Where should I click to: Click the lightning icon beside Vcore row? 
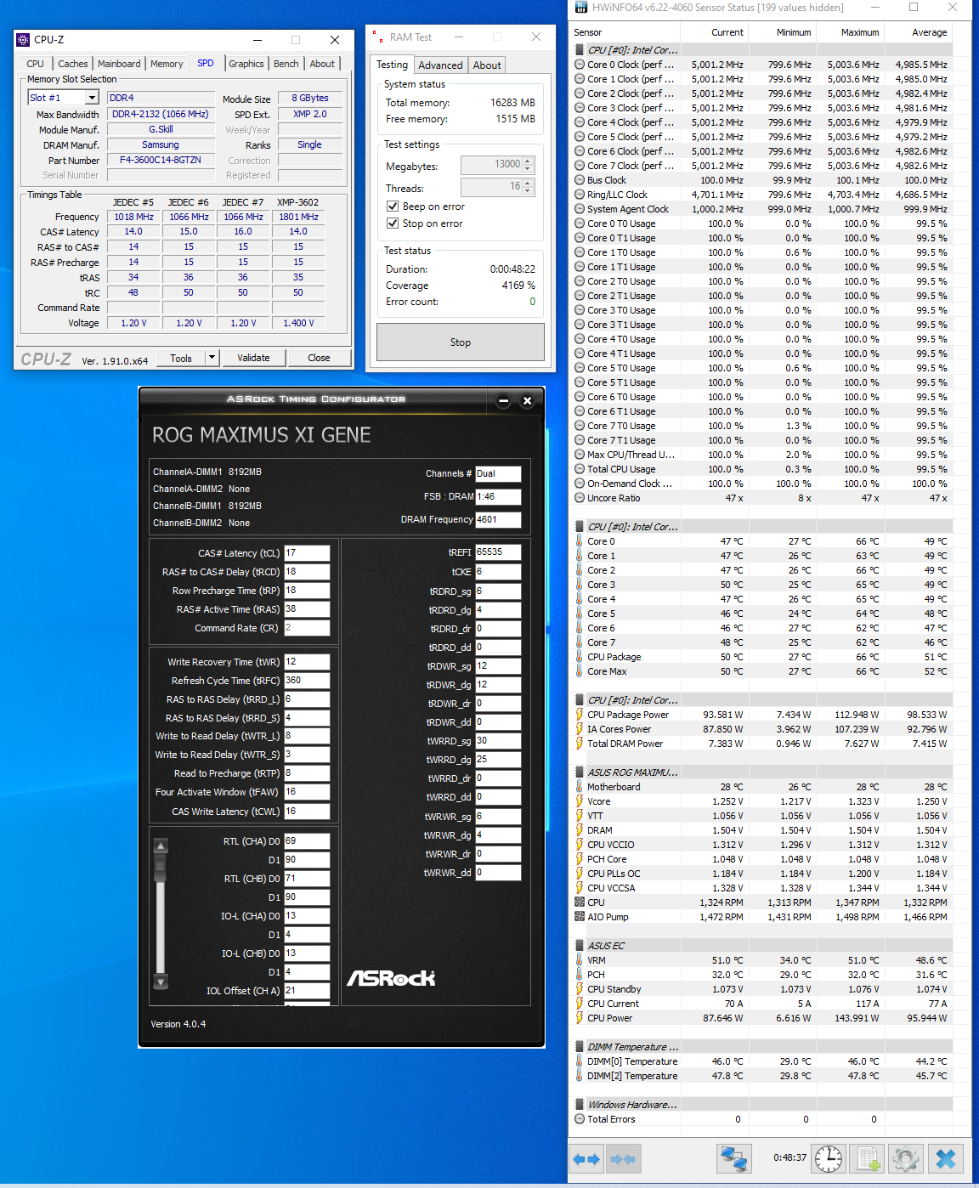click(x=580, y=801)
